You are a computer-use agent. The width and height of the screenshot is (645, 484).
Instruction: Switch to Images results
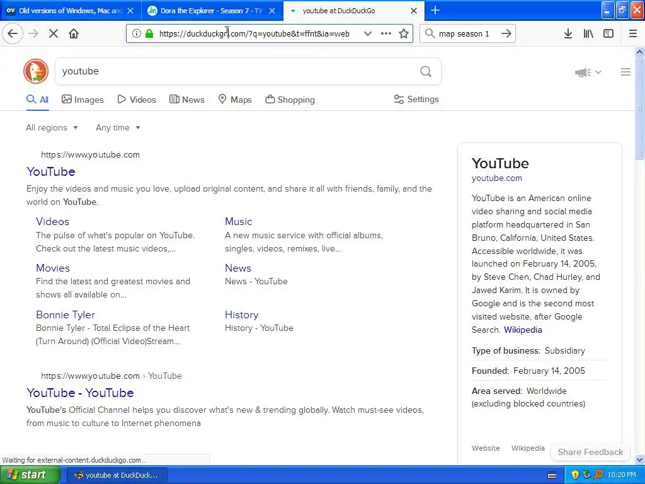[83, 100]
